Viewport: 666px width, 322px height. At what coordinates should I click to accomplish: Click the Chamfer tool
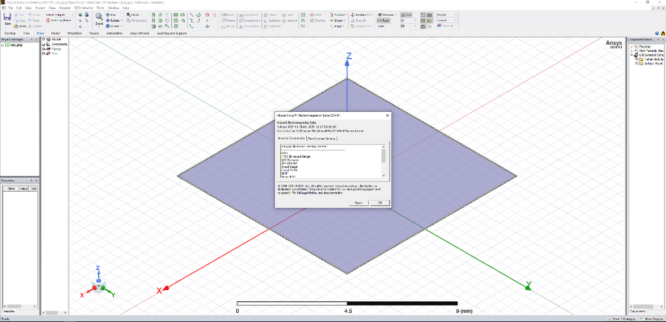tap(317, 21)
